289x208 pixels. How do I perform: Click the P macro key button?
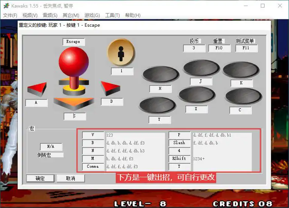click(x=180, y=135)
